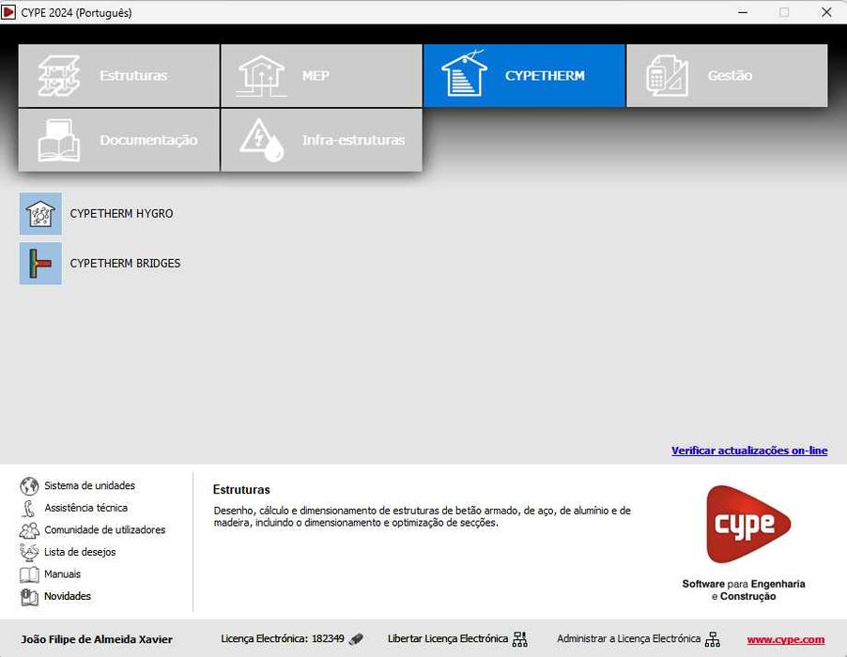Click the Verificar actualizações on-line link
This screenshot has width=847, height=657.
749,451
